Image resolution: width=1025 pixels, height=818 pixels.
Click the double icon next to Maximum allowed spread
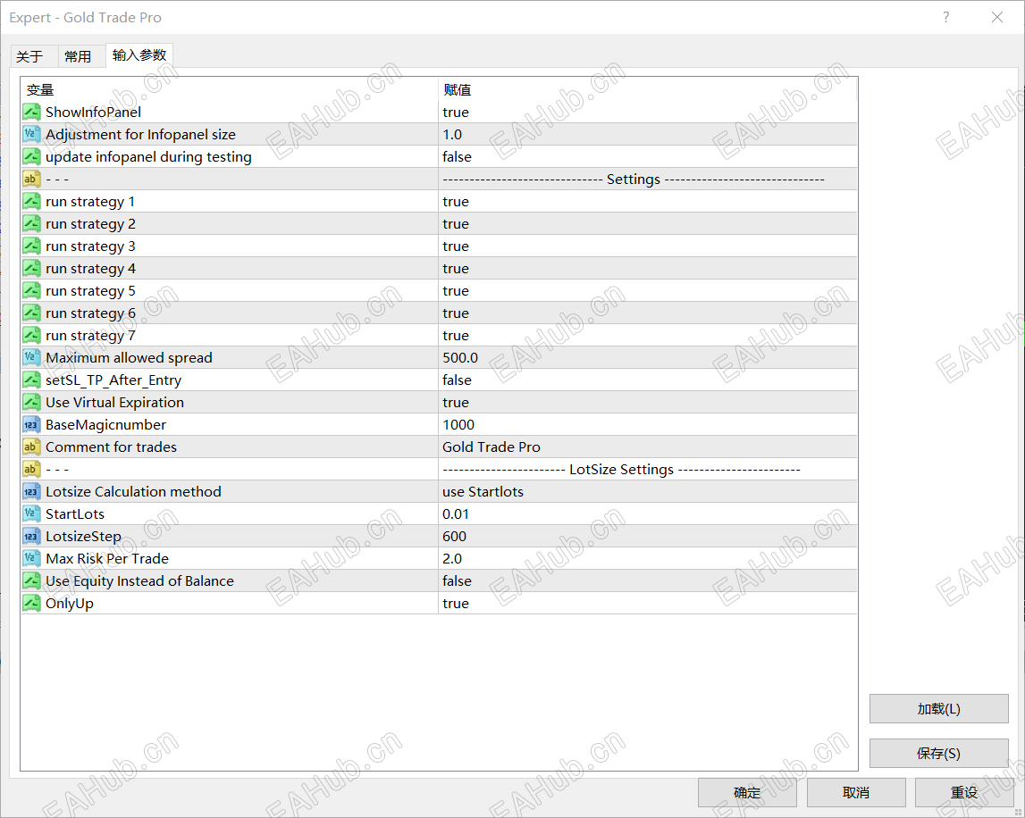click(x=31, y=357)
